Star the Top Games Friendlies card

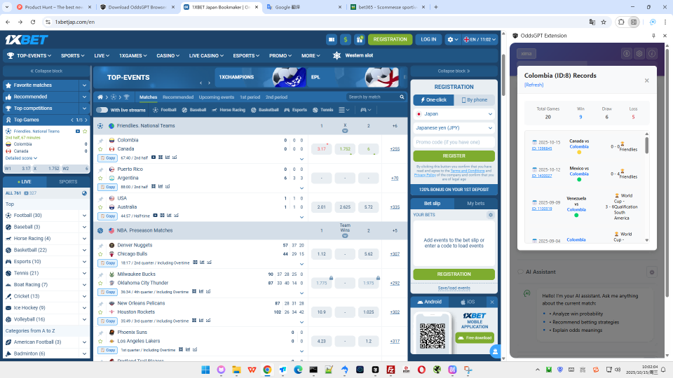tap(85, 131)
